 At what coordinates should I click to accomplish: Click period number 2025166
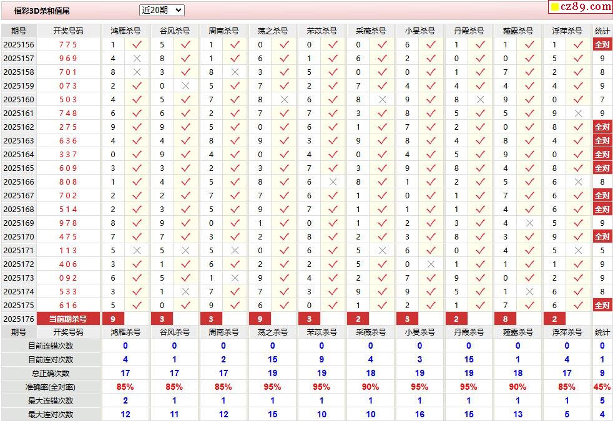(x=18, y=182)
